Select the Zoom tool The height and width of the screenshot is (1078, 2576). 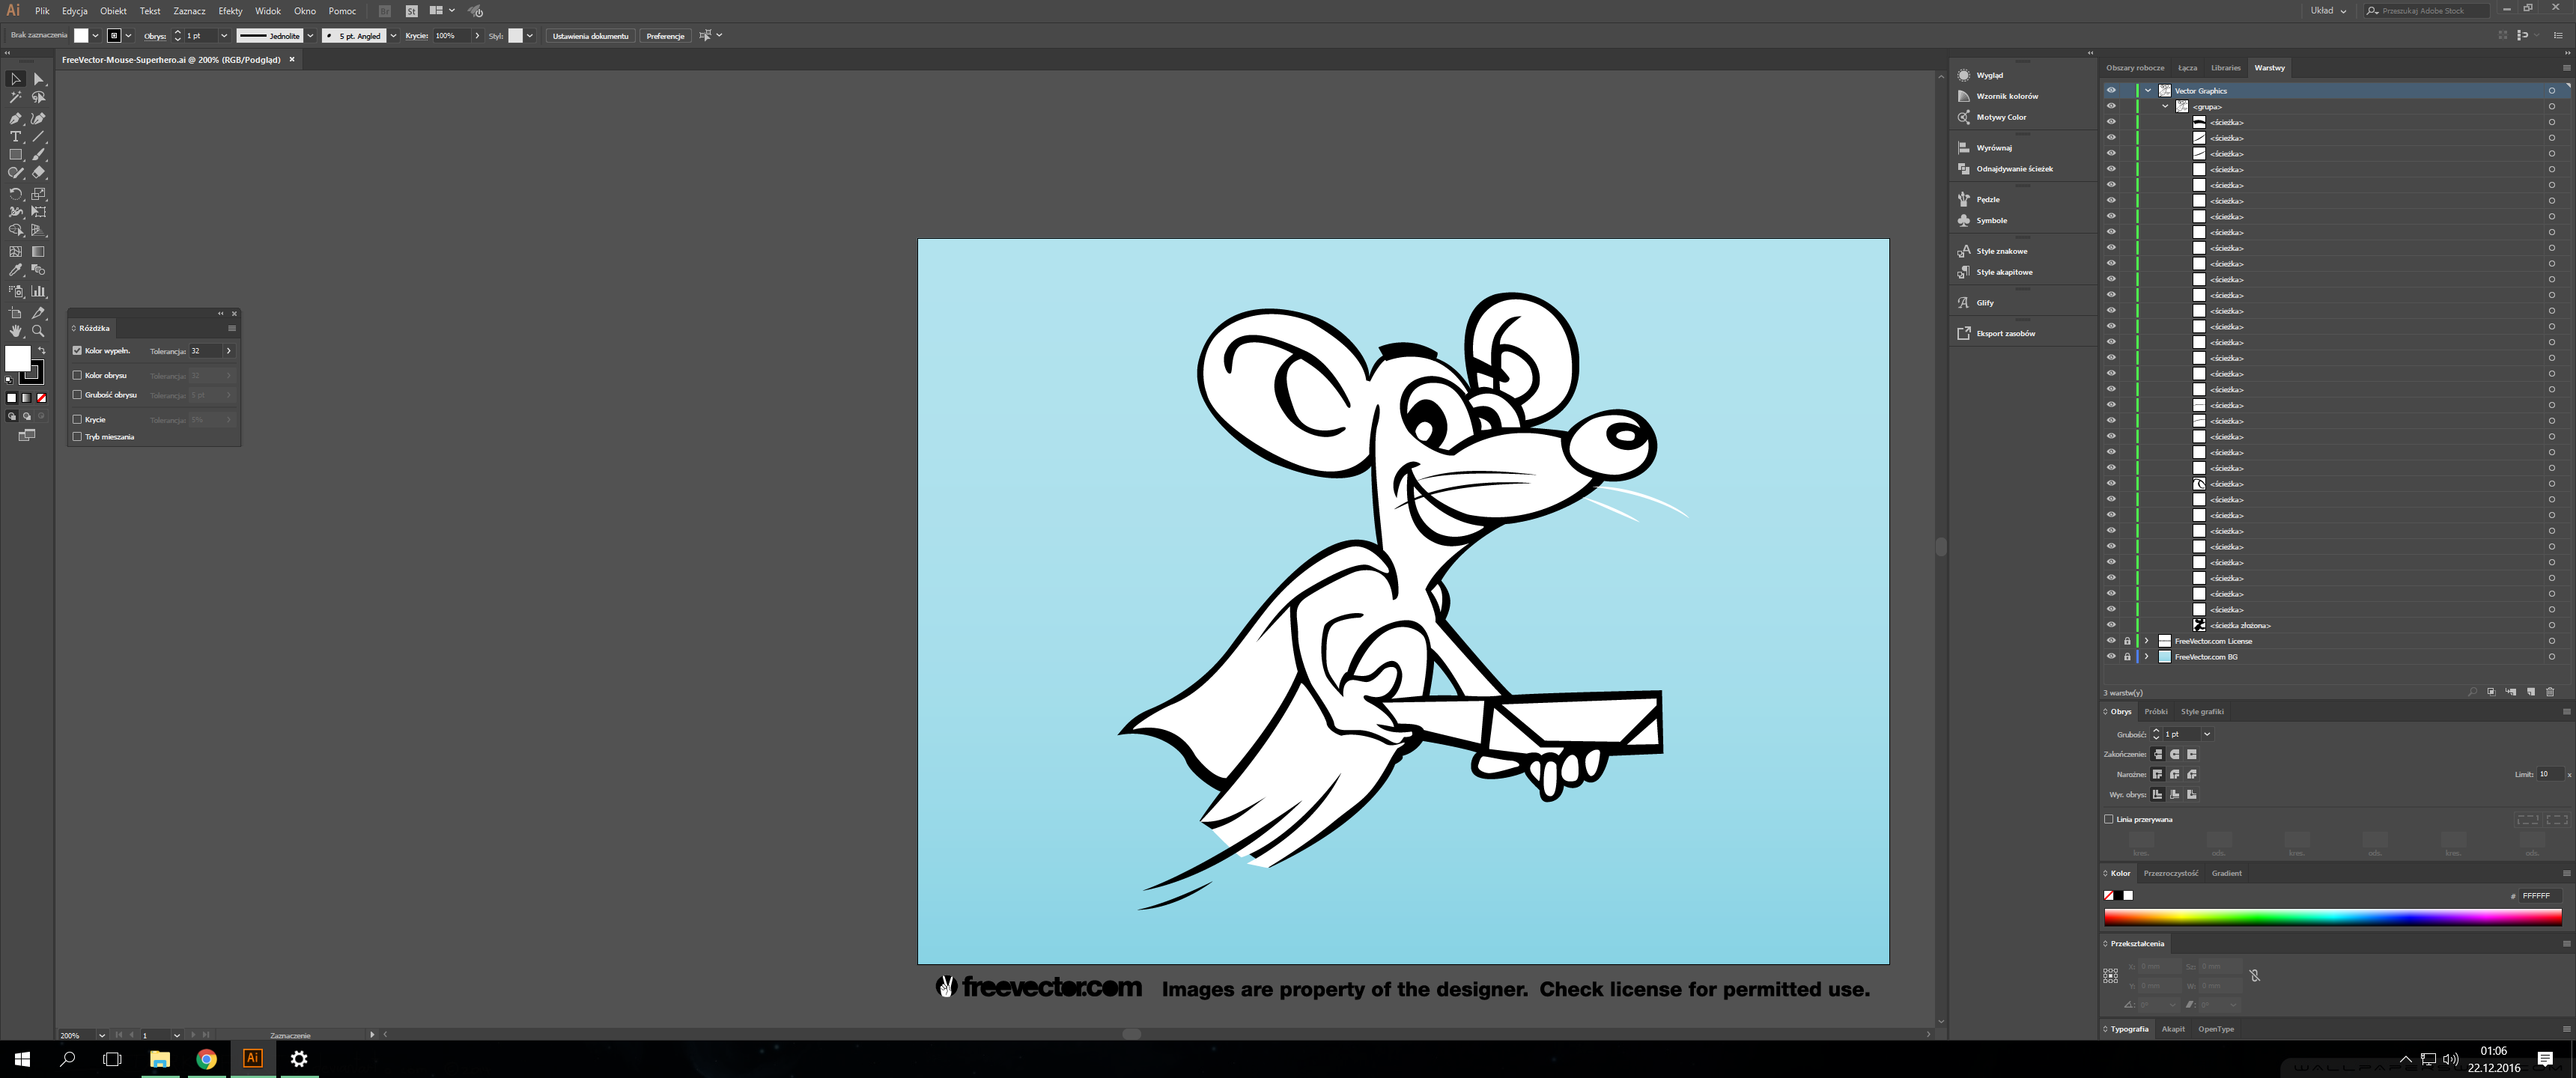(39, 331)
